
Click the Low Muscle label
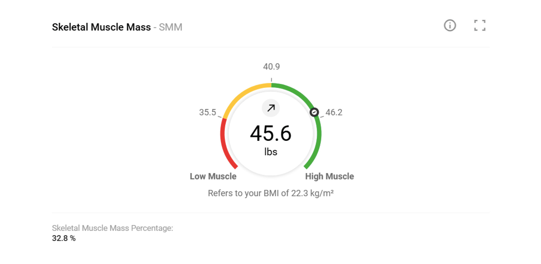(213, 176)
